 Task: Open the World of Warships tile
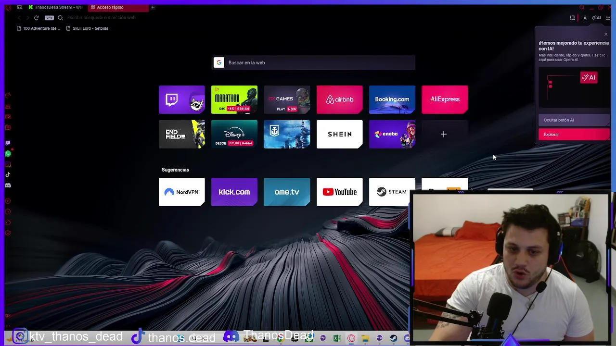coord(287,134)
